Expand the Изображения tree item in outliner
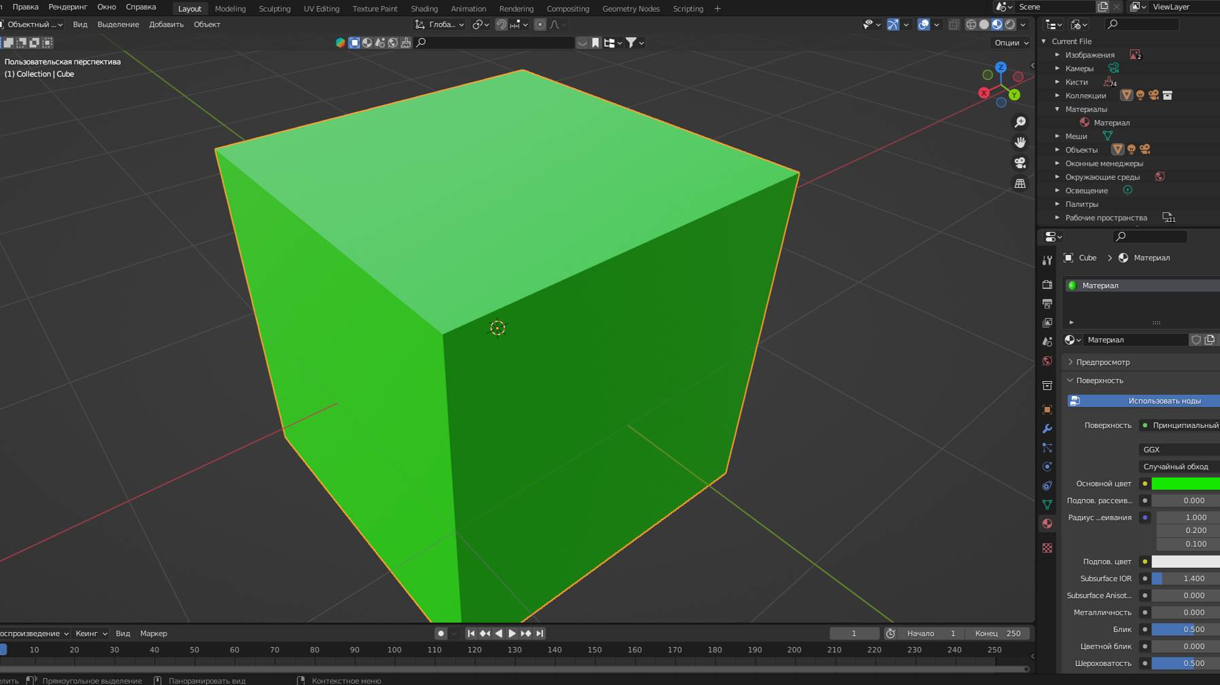Screen dimensions: 1220x685 [x=1057, y=55]
